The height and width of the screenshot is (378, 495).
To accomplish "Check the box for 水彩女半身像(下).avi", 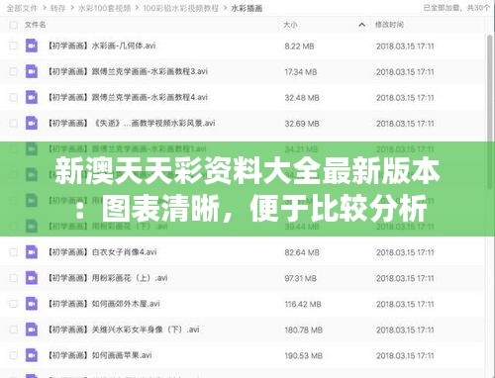I will tap(13, 330).
